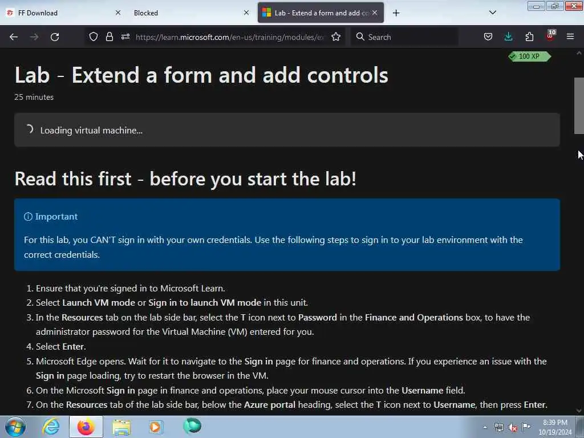Switch to the FF Download tab
Viewport: 584px width, 438px height.
(64, 13)
